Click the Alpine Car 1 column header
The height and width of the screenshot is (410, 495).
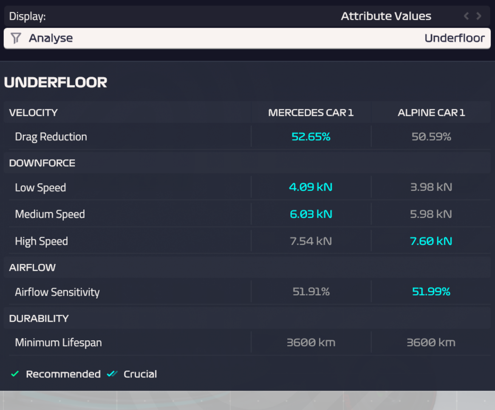431,112
